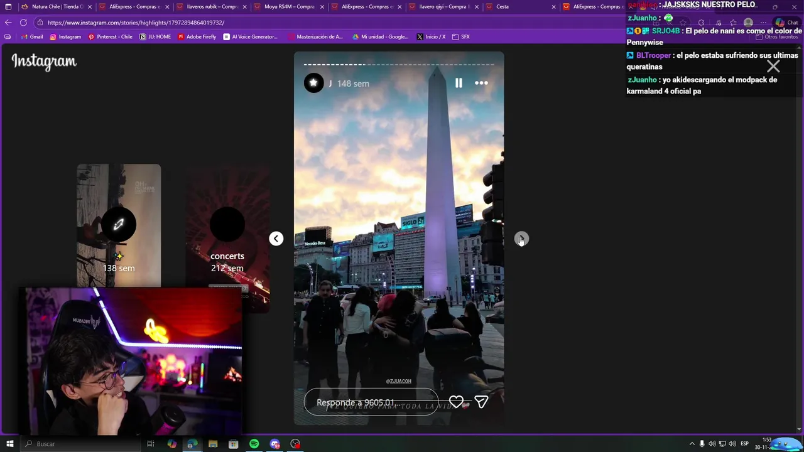804x452 pixels.
Task: Click the Buscar taskbar search box
Action: click(x=80, y=444)
